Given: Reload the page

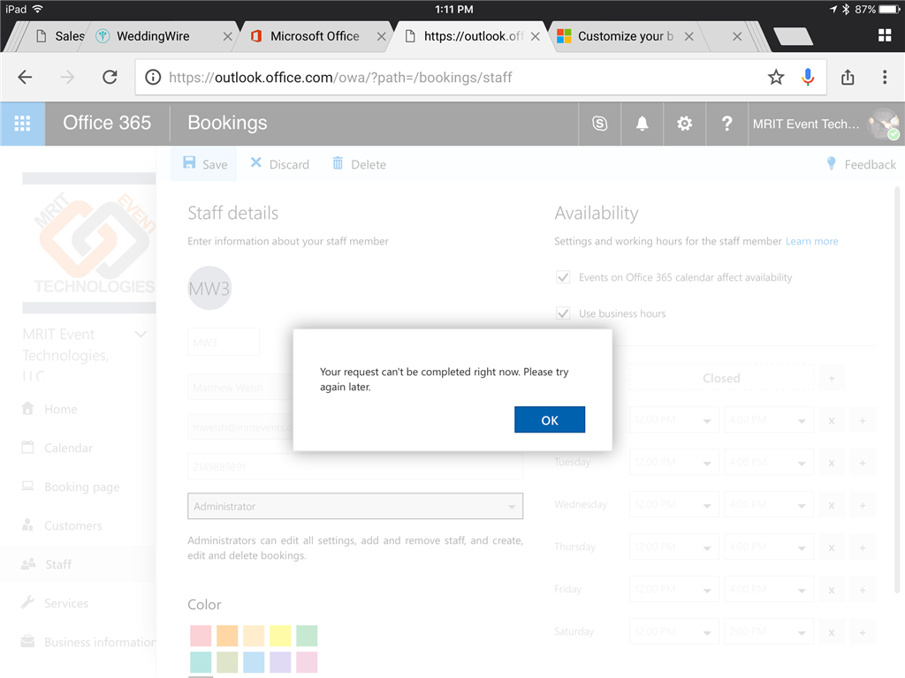Looking at the screenshot, I should click(x=110, y=78).
